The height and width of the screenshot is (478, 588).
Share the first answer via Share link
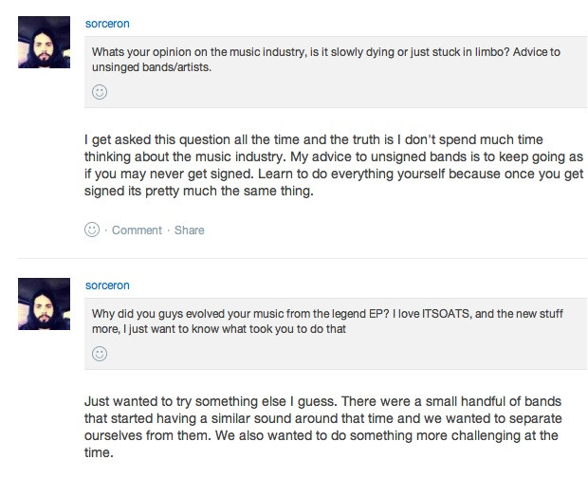pyautogui.click(x=190, y=230)
